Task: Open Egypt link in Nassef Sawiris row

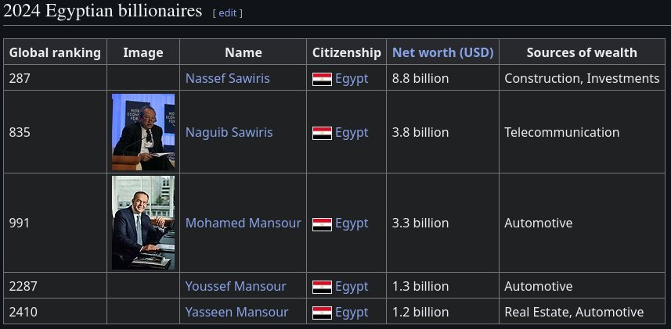Action: pyautogui.click(x=352, y=78)
